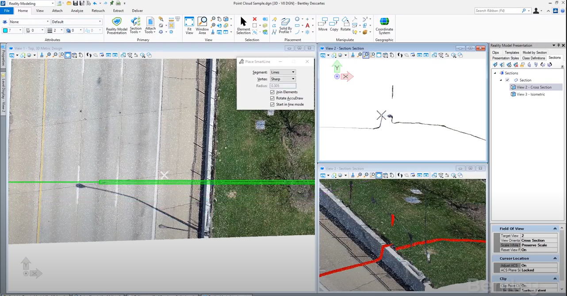Select the Rotate tool
Image resolution: width=567 pixels, height=296 pixels.
pos(345,24)
